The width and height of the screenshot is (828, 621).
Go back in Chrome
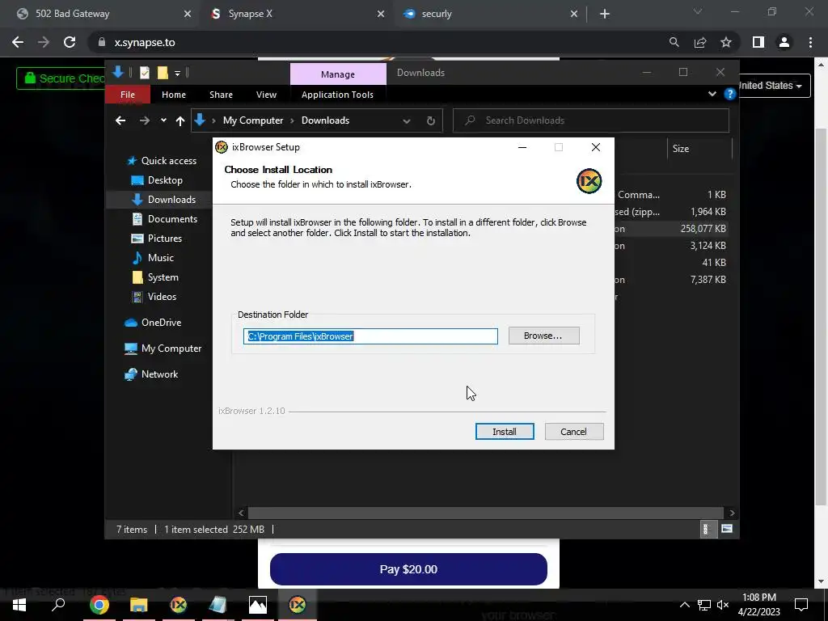[18, 42]
